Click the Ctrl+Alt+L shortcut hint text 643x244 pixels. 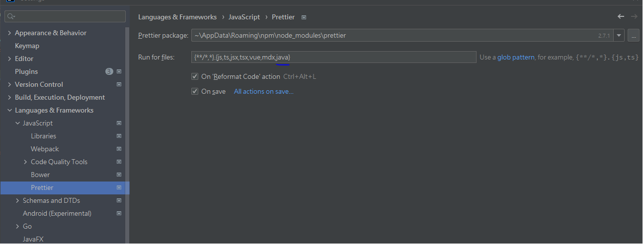[x=300, y=76]
